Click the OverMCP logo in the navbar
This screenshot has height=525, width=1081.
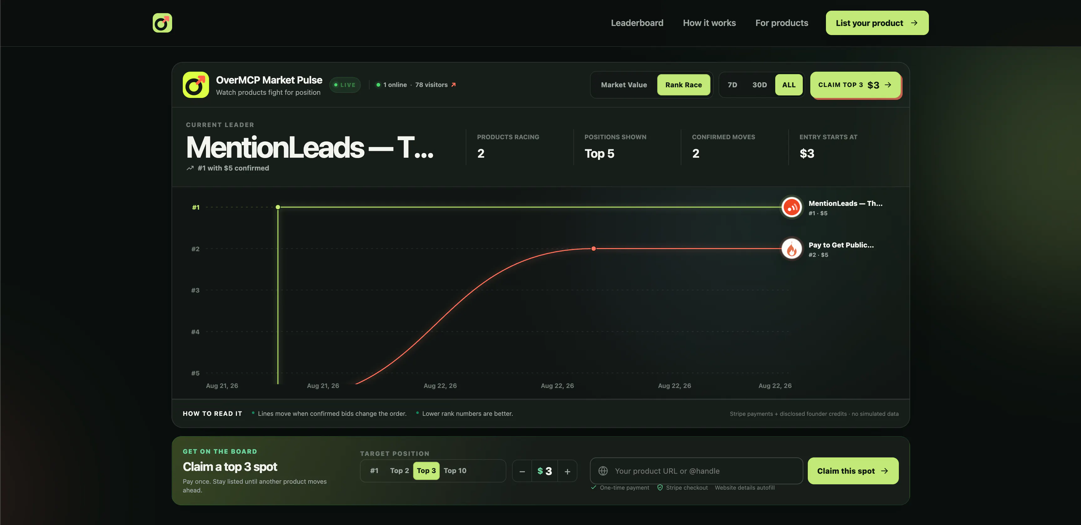pyautogui.click(x=162, y=23)
